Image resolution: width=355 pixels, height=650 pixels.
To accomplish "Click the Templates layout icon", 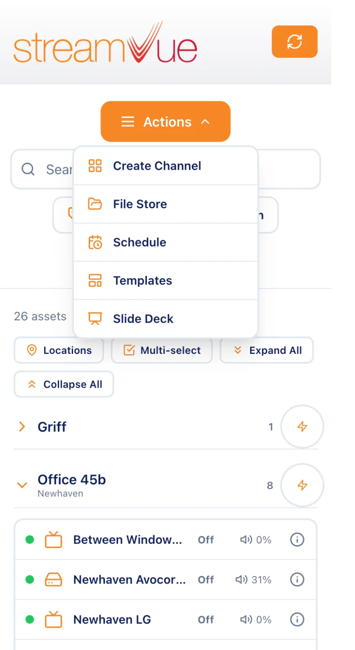I will tap(95, 280).
